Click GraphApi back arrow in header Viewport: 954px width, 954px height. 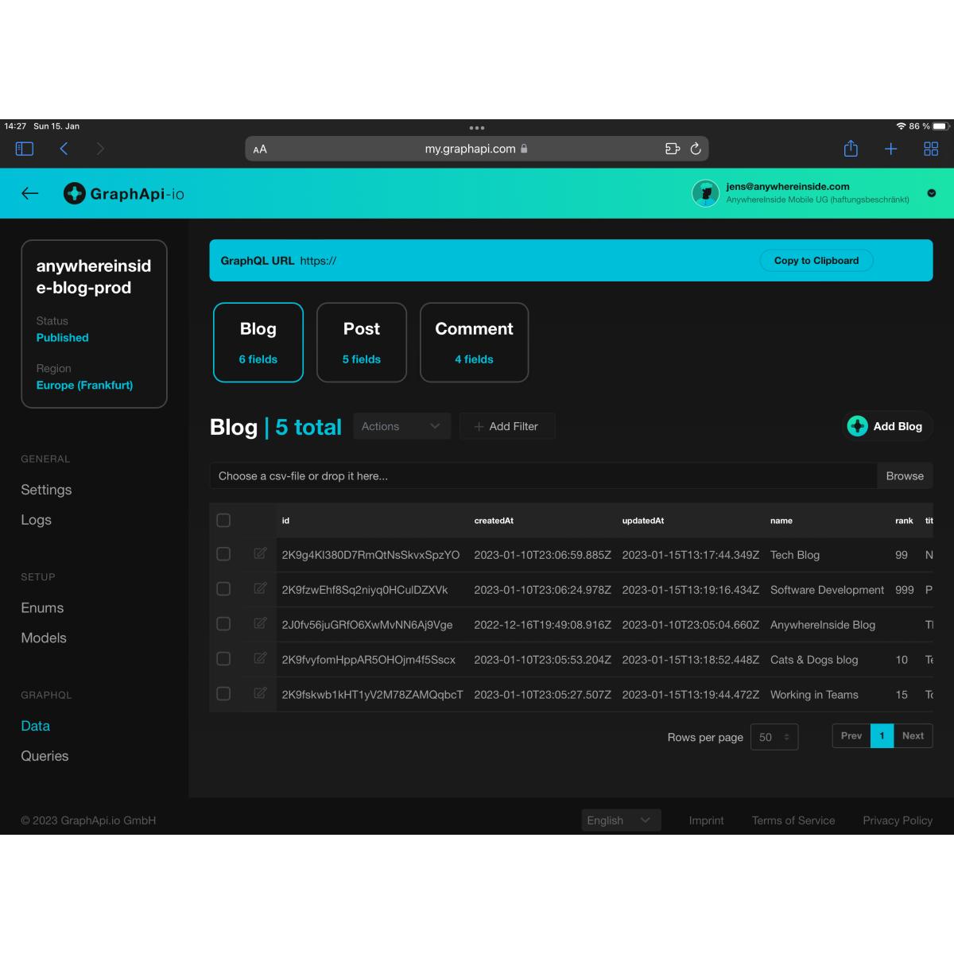(x=30, y=193)
